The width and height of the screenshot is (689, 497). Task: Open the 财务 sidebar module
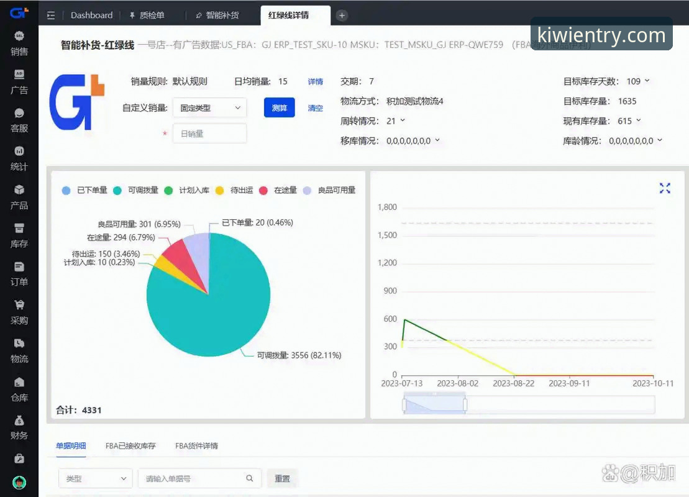tap(19, 427)
